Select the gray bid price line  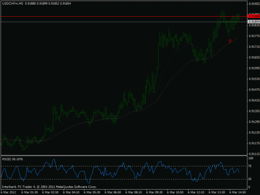(124, 22)
